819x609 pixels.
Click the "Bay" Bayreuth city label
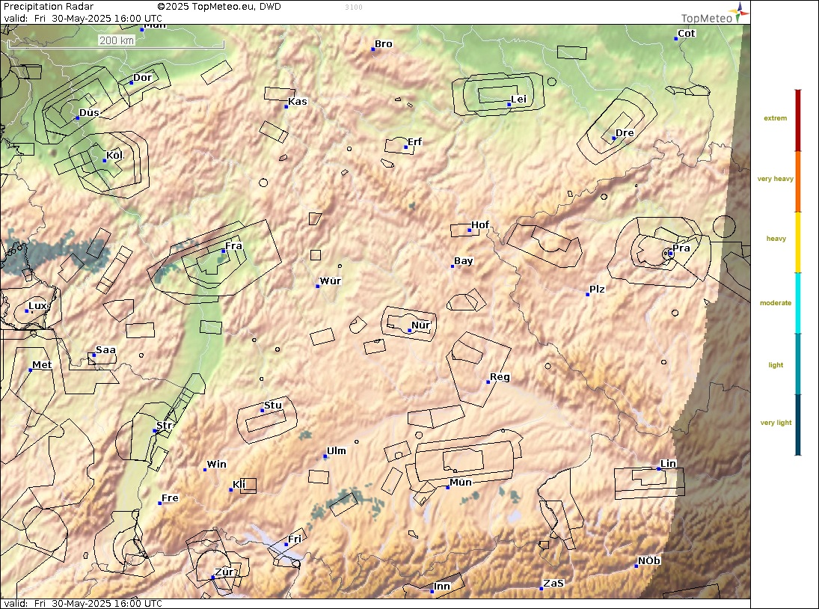click(463, 261)
